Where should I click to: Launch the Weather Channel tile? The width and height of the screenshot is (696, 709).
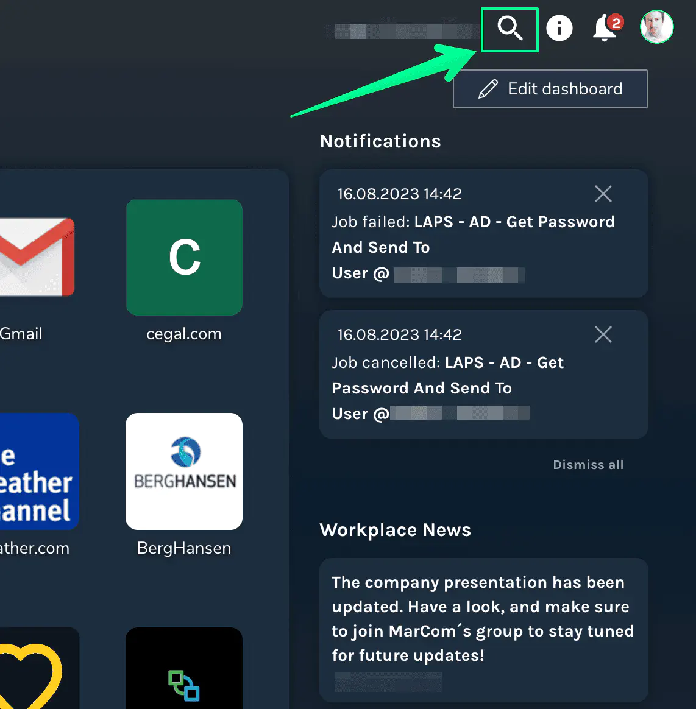(38, 471)
